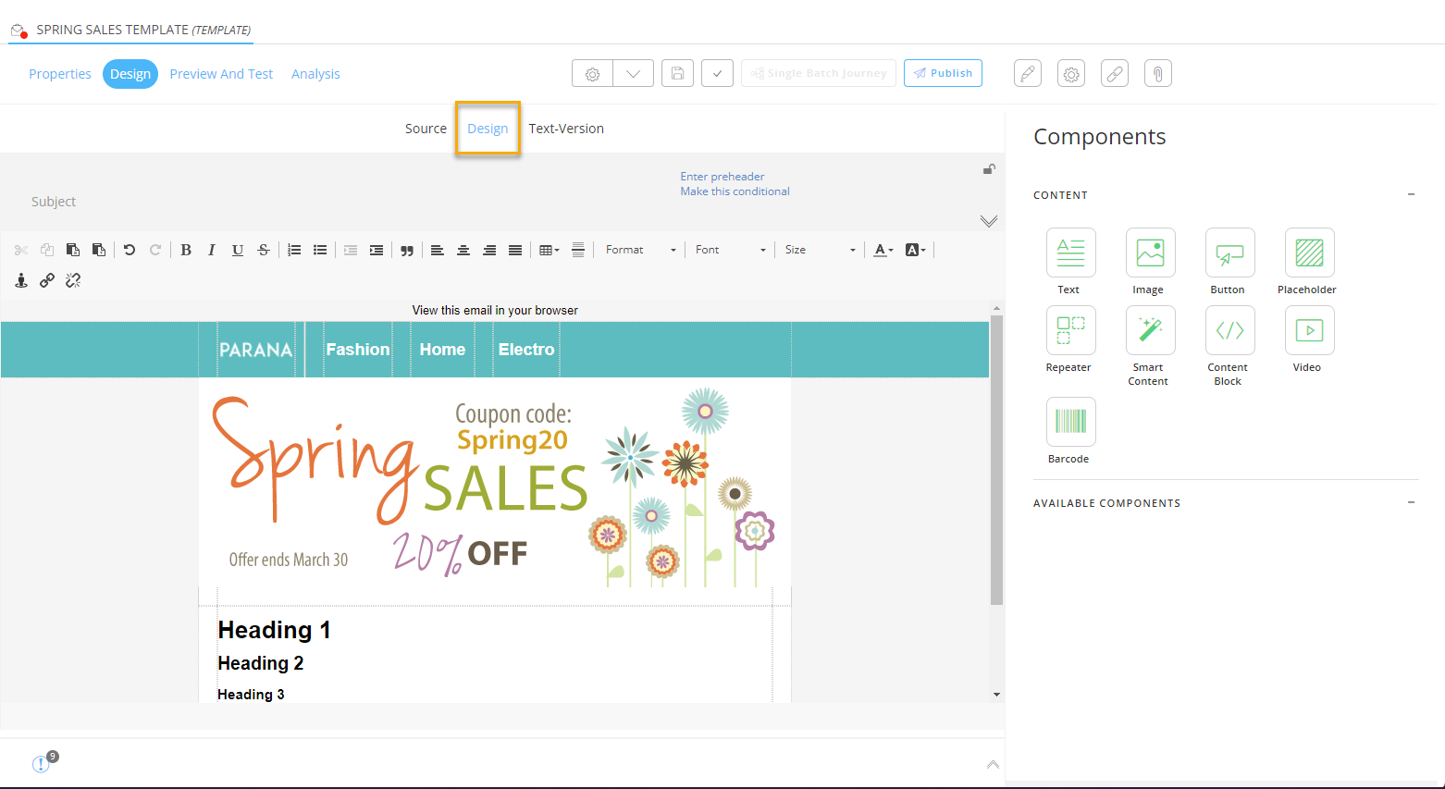Toggle italic text formatting
Screen dimensions: 1445x789
pos(212,251)
